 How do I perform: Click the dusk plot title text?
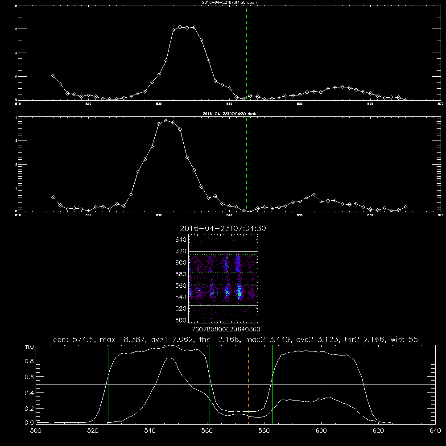point(229,113)
